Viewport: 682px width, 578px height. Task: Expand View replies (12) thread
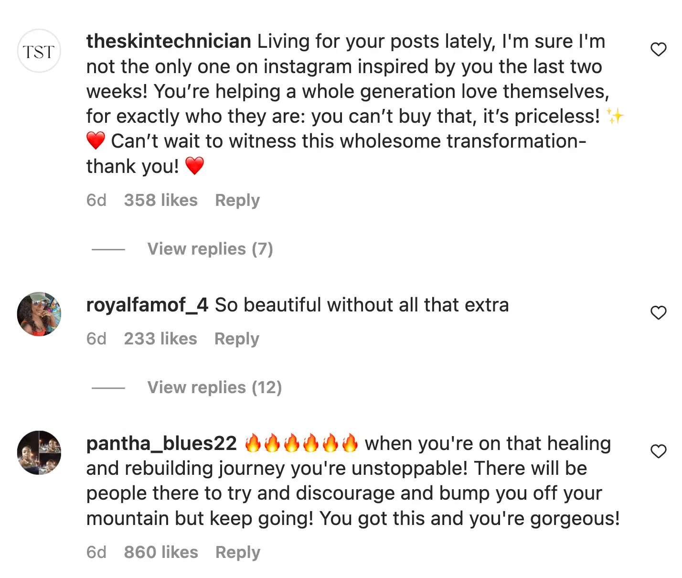tap(214, 387)
